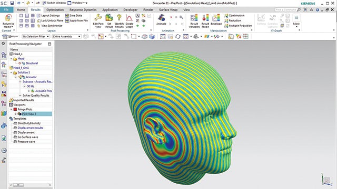This screenshot has height=189, width=337.
Task: Click the Return to Home icon
Action: coord(8,21)
